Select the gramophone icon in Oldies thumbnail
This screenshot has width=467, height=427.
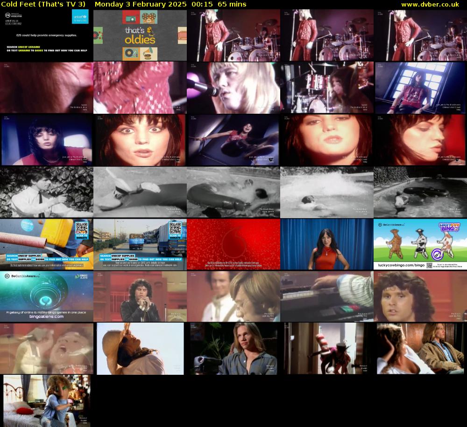(x=149, y=54)
